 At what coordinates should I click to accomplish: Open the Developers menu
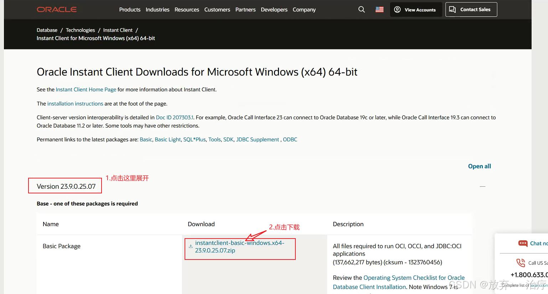pyautogui.click(x=274, y=10)
